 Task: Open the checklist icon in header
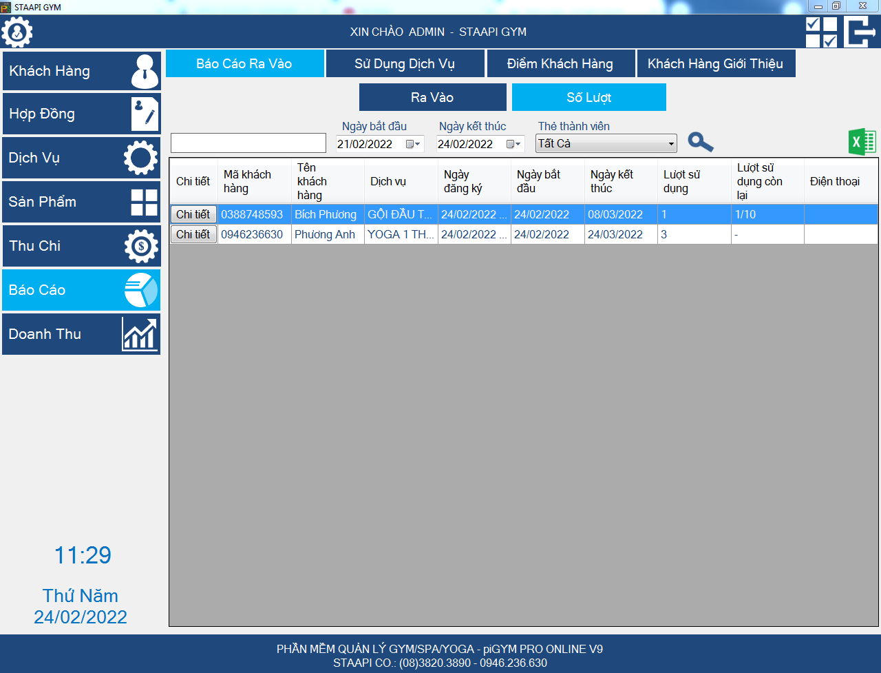[x=821, y=32]
